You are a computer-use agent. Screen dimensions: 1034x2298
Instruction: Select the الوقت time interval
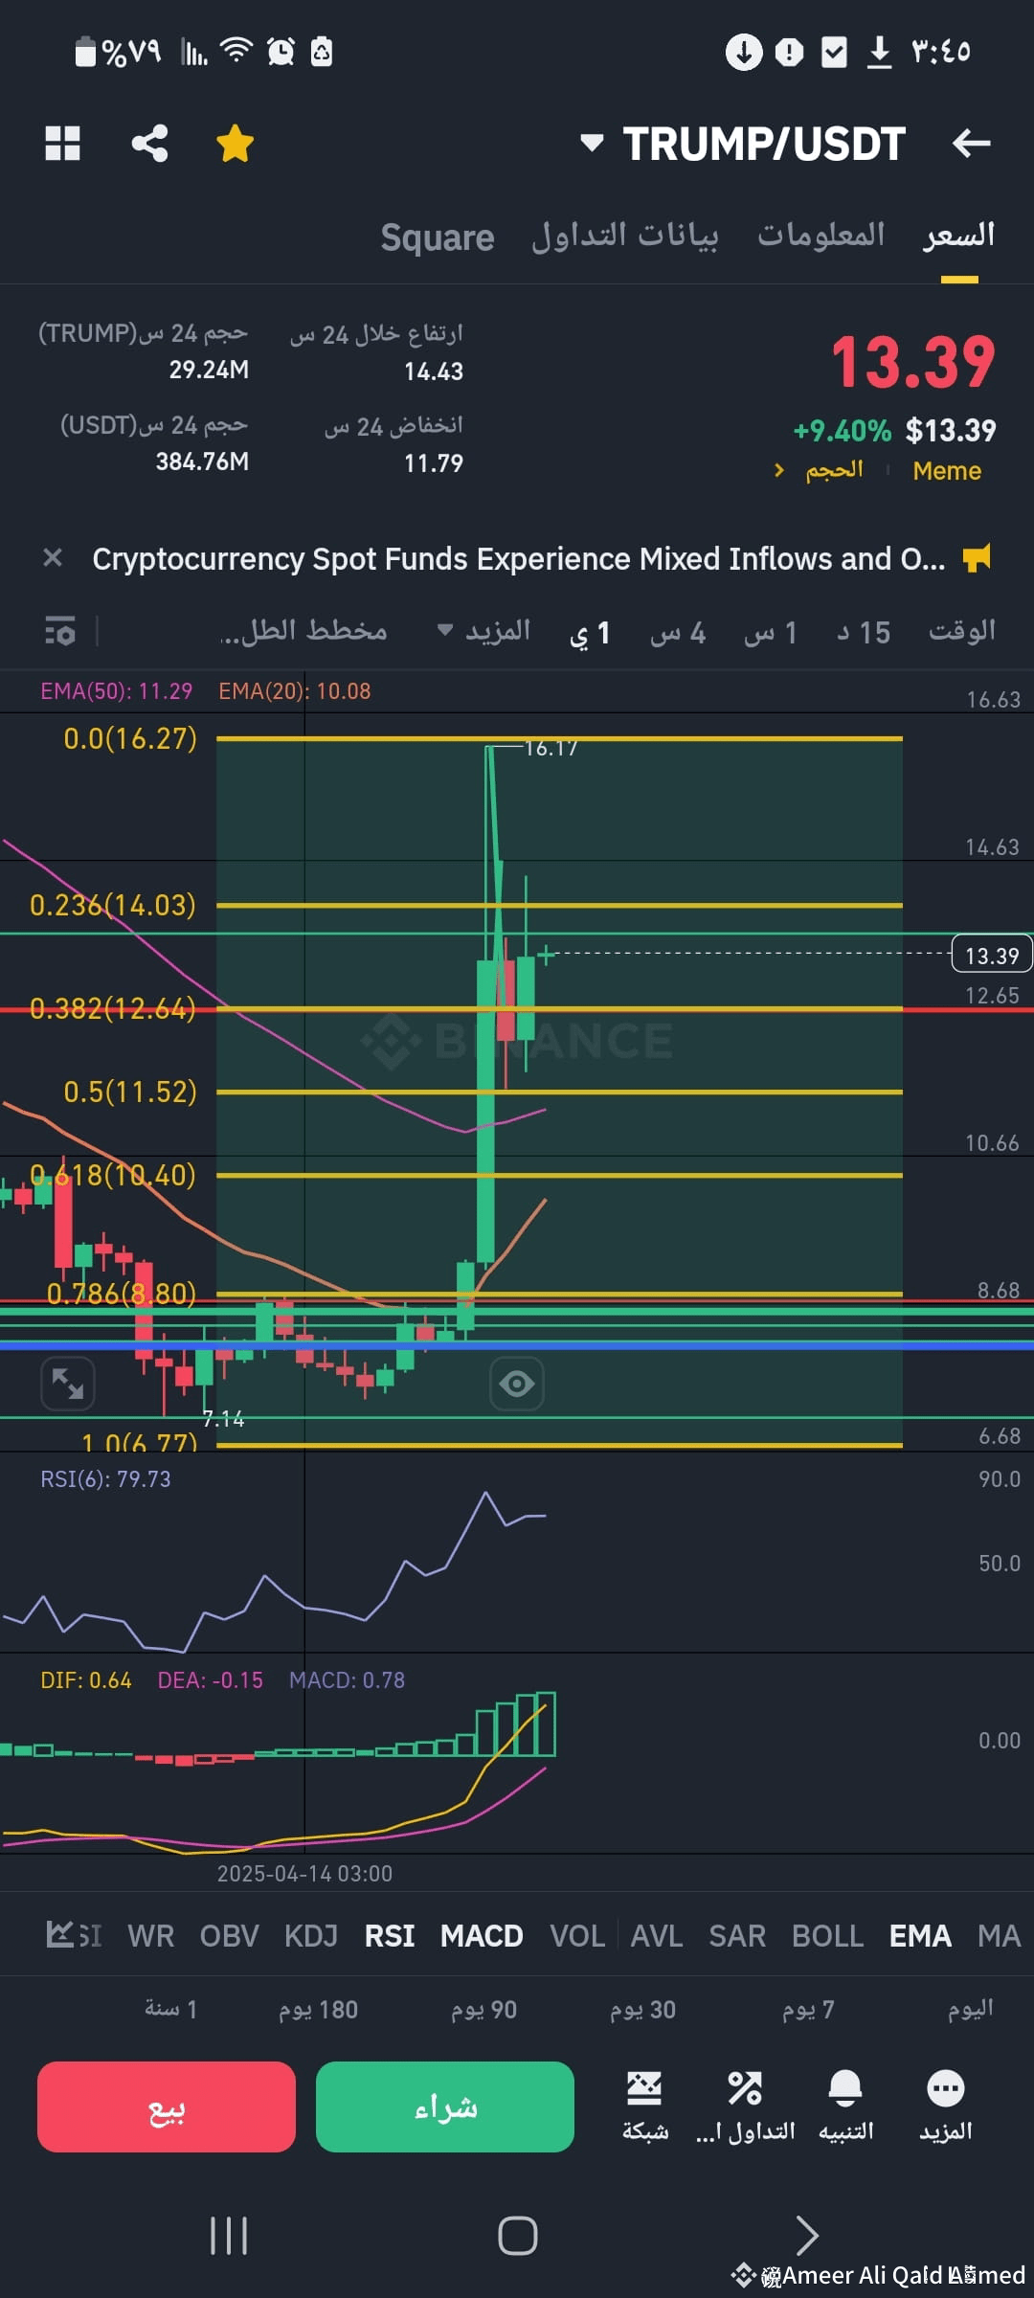click(x=962, y=631)
